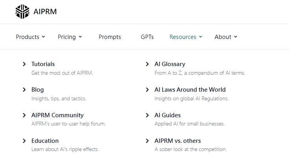Open the Products dropdown menu
This screenshot has width=289, height=168.
coord(30,37)
